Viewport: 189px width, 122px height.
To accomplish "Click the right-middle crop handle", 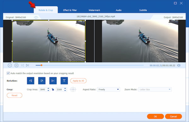I will (85, 41).
